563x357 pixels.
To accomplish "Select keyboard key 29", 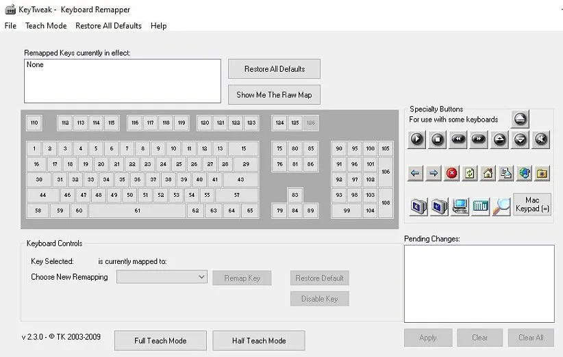I will (246, 164).
